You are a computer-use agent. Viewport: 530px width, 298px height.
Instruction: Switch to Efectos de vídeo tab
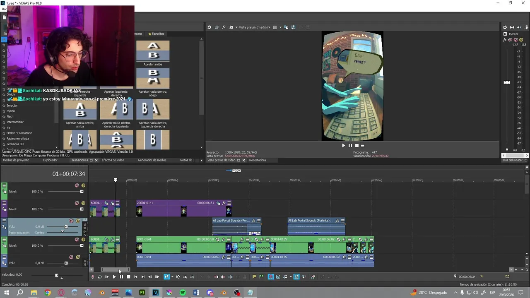(x=113, y=160)
